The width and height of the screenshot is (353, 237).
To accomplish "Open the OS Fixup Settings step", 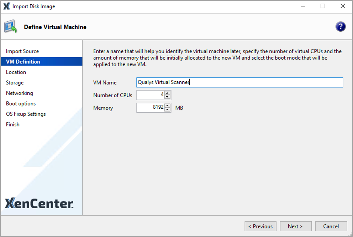I will click(x=41, y=114).
